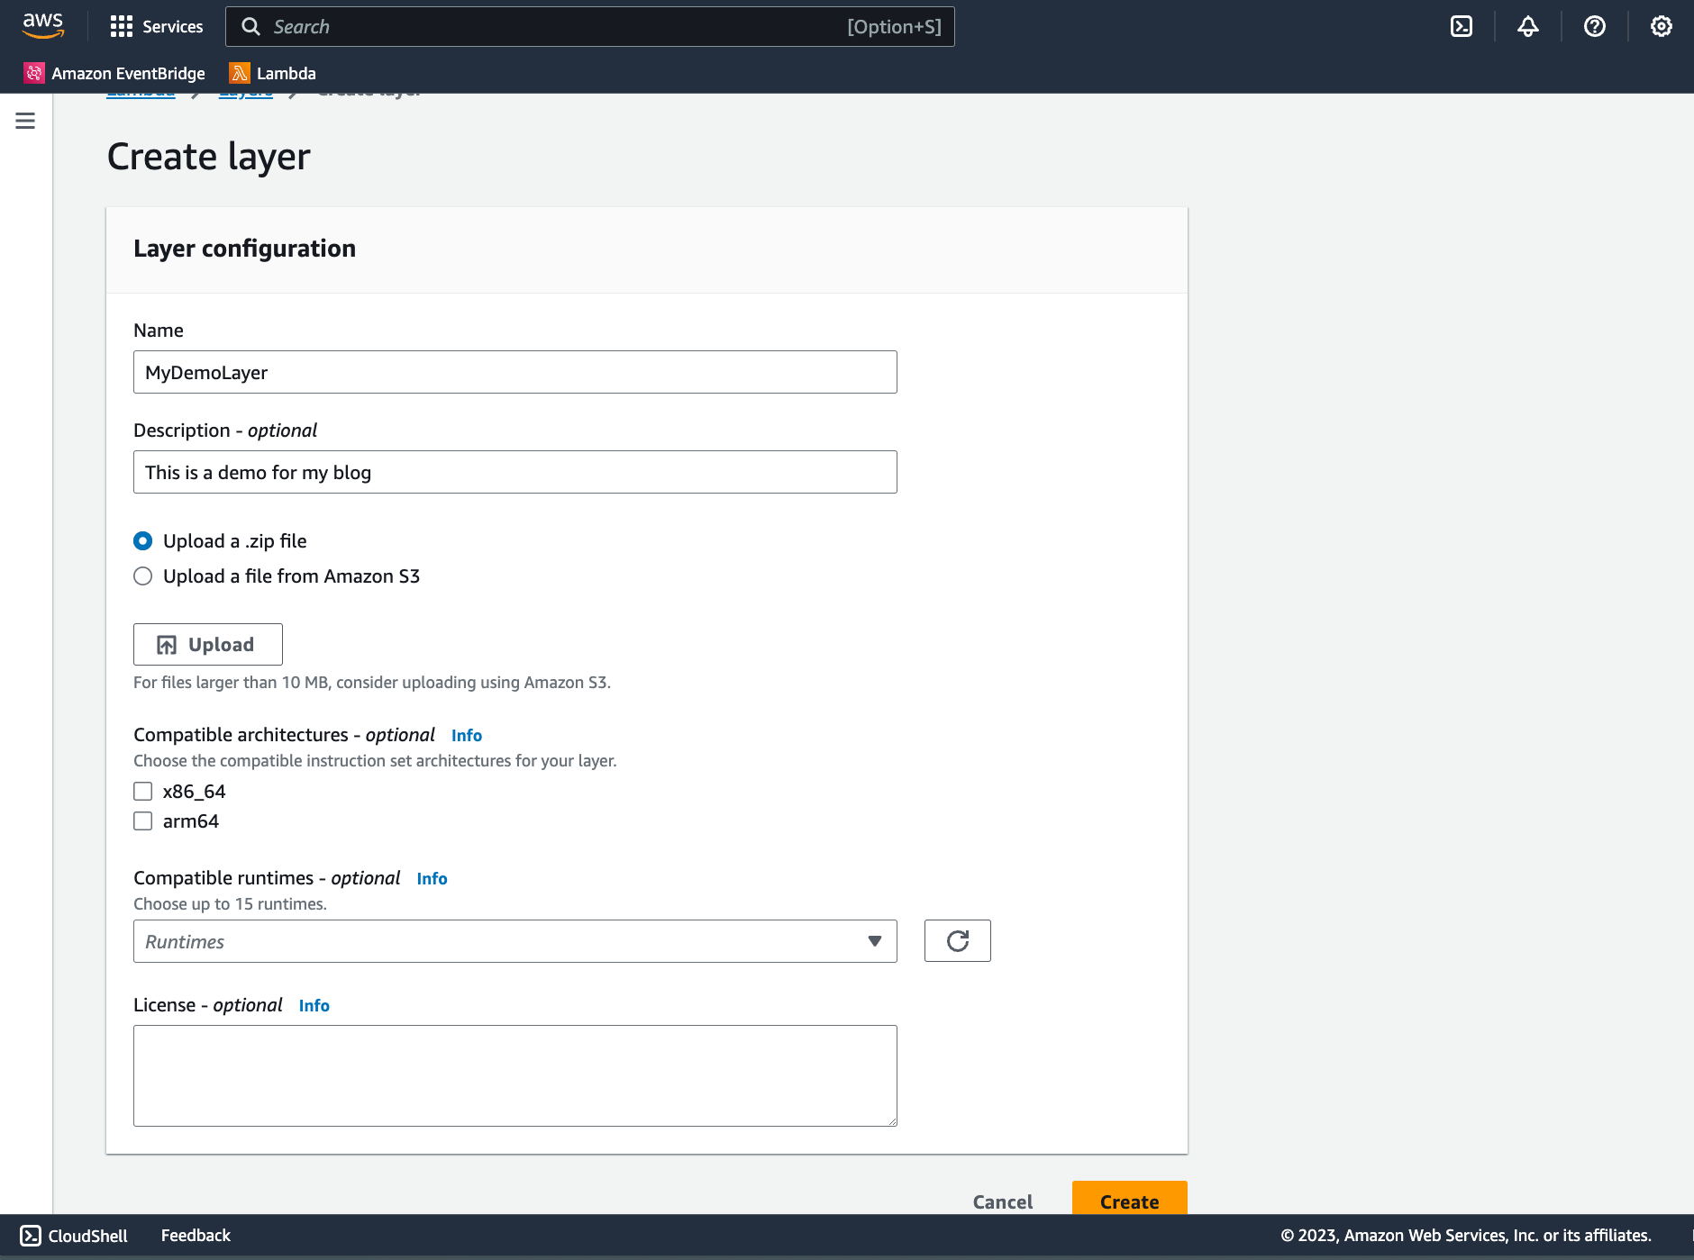Expand the Runtimes dropdown
1694x1260 pixels.
point(515,941)
